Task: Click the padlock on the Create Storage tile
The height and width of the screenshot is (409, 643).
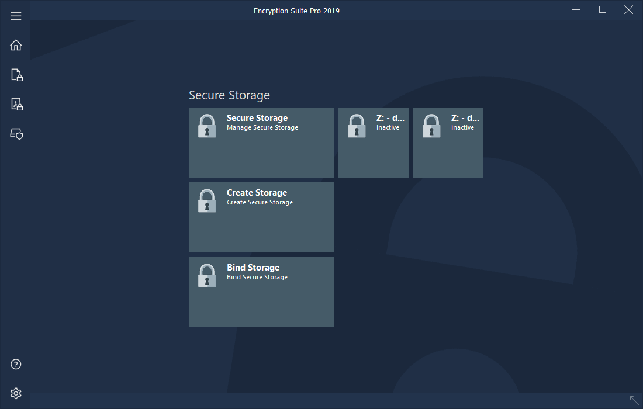Action: click(207, 200)
